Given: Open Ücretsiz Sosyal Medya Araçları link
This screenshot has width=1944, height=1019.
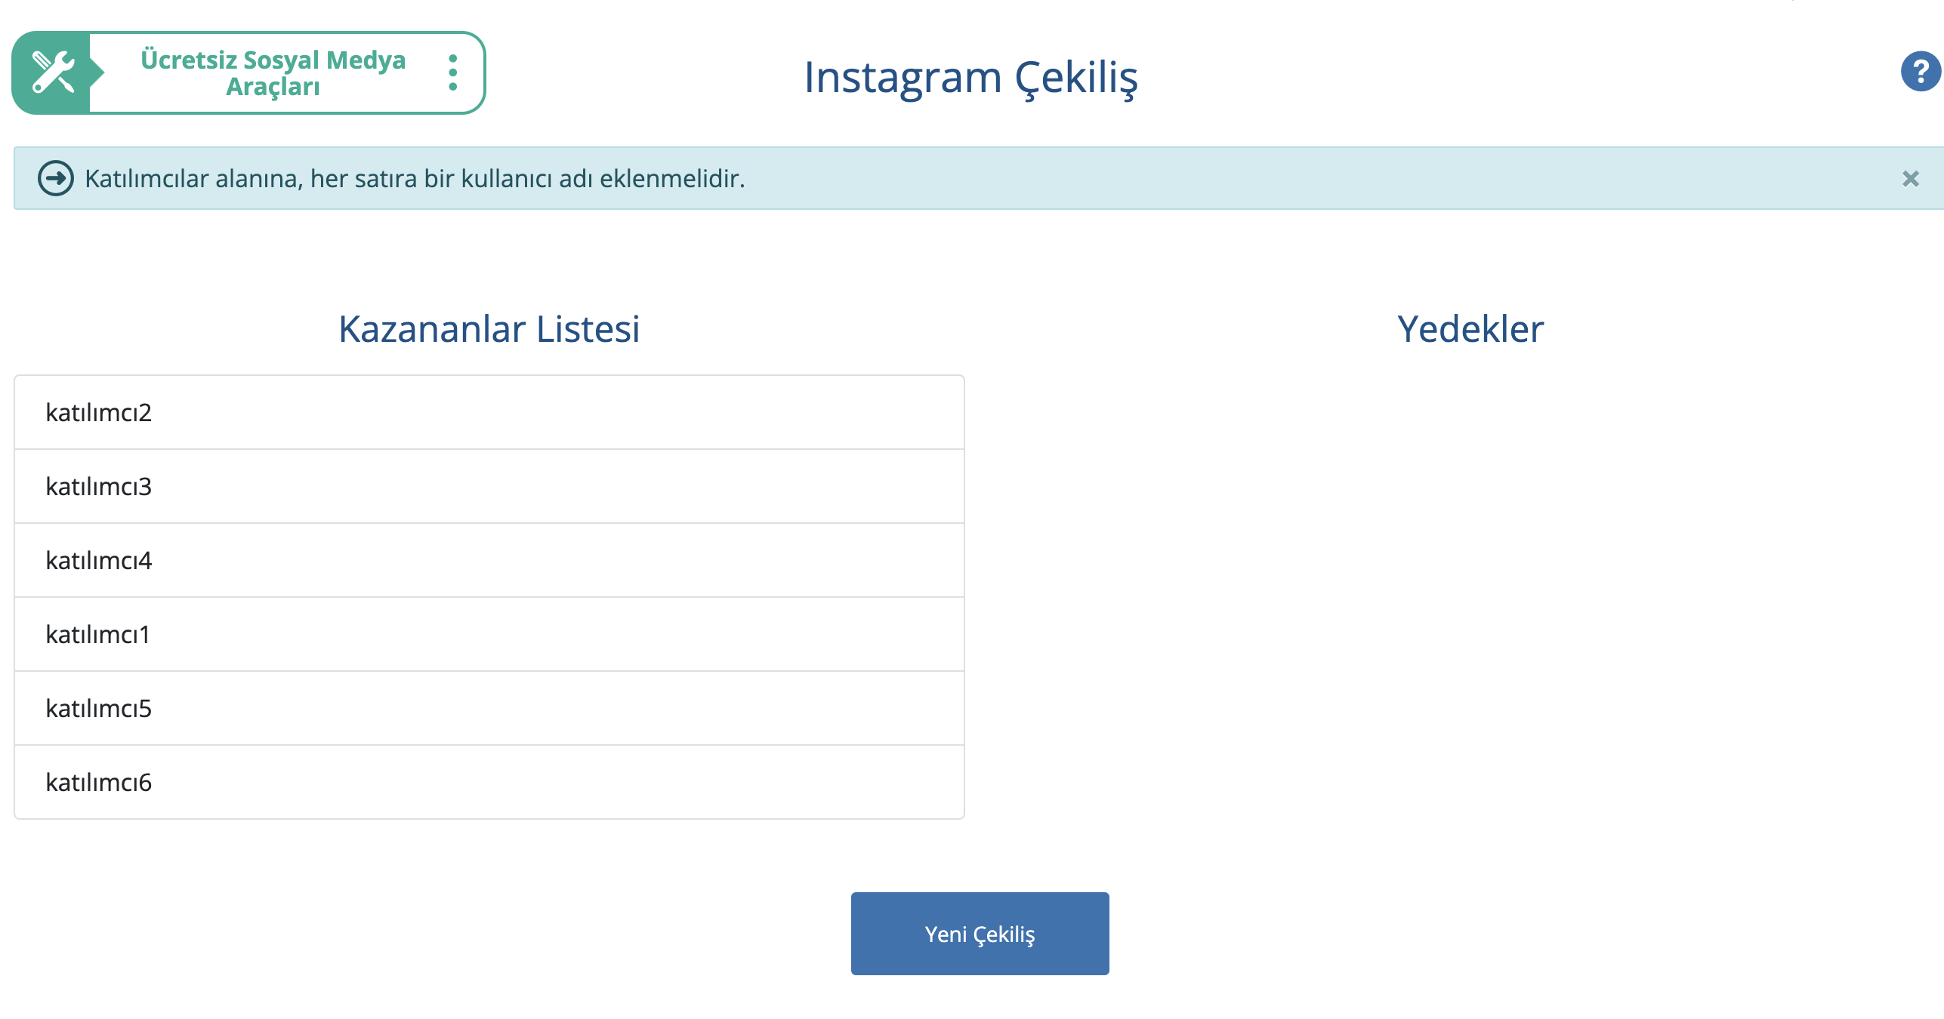Looking at the screenshot, I should pos(273,72).
